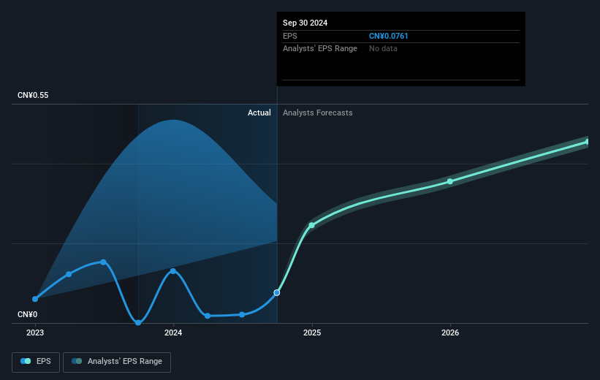
Task: Select the mid-2023 EPS peak point
Action: (103, 262)
